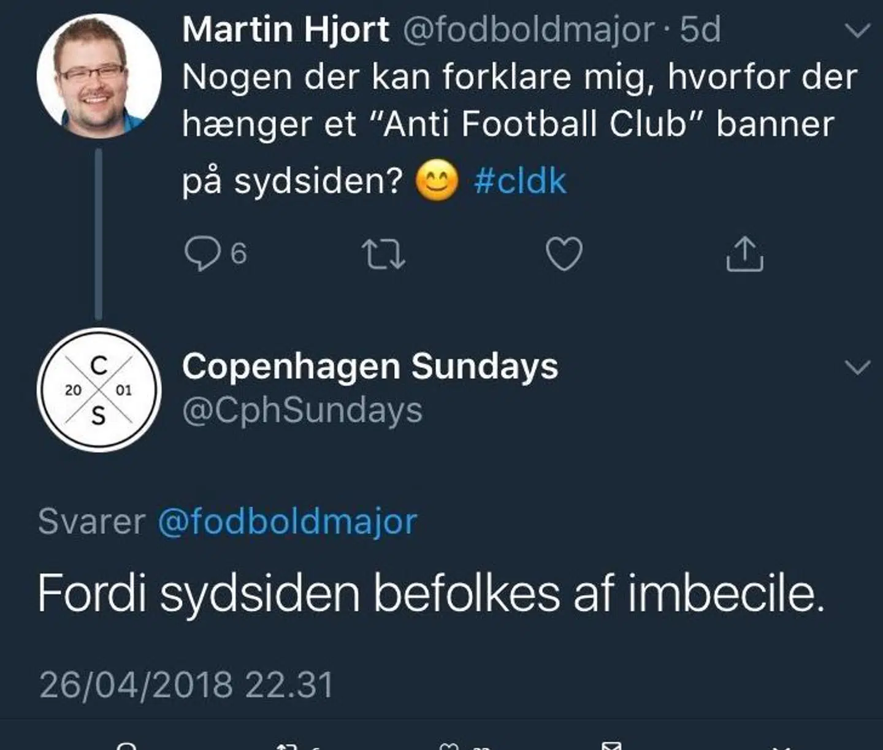883x750 pixels.
Task: Click the envelope icon at the bottom edge
Action: point(611,745)
